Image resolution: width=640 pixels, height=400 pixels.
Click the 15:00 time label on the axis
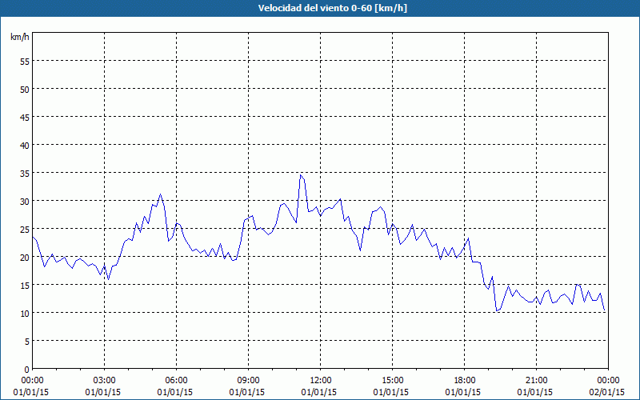click(x=392, y=381)
